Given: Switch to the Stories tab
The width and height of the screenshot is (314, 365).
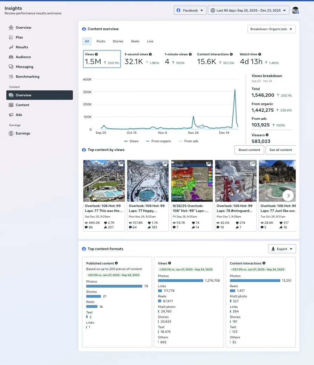Looking at the screenshot, I should tap(118, 41).
